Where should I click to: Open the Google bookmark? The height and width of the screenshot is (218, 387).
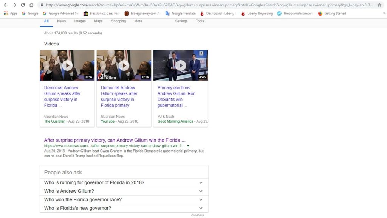point(30,13)
